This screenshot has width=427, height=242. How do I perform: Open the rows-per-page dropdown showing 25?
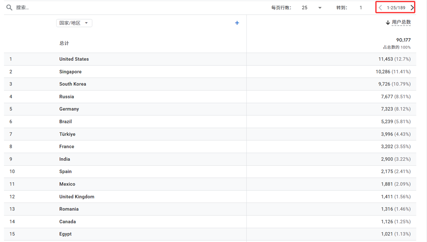pos(312,8)
